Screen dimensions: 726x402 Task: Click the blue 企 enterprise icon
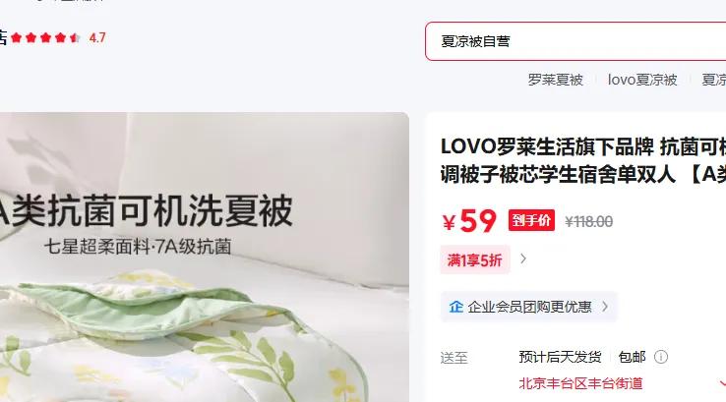click(x=456, y=307)
